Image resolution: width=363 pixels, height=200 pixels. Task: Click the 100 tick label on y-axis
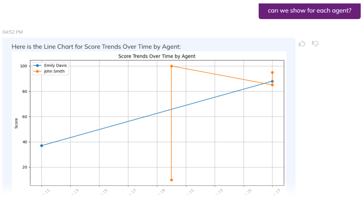24,66
